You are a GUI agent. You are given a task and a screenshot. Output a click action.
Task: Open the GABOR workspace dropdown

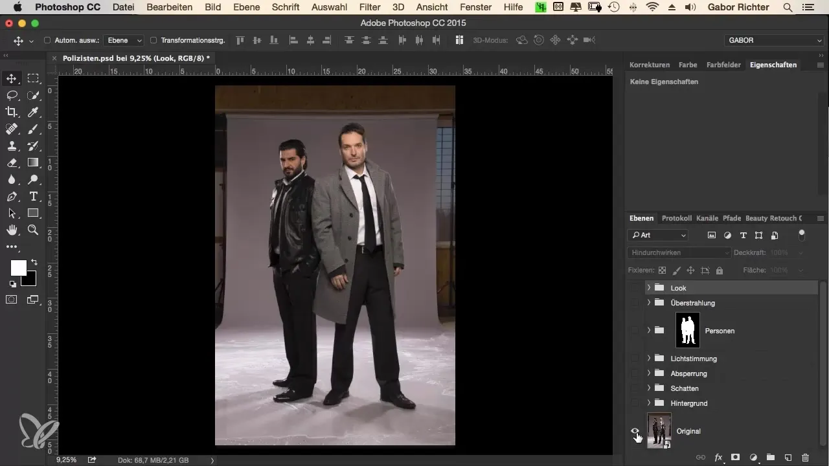pos(774,40)
